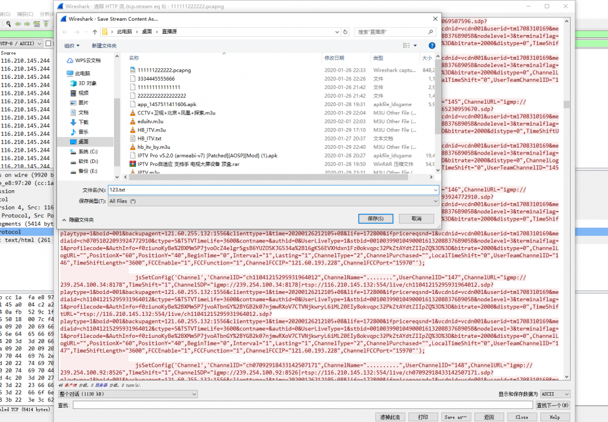The height and width of the screenshot is (422, 608).
Task: Select hb_itv_by.m3u file
Action: tap(150, 147)
